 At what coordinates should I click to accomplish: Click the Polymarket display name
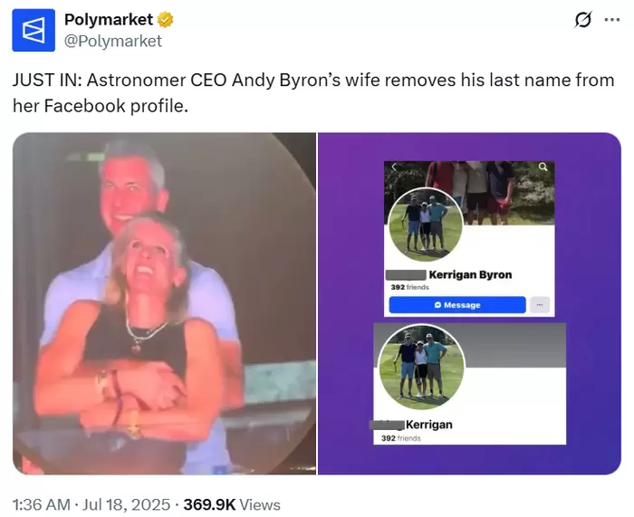click(109, 19)
